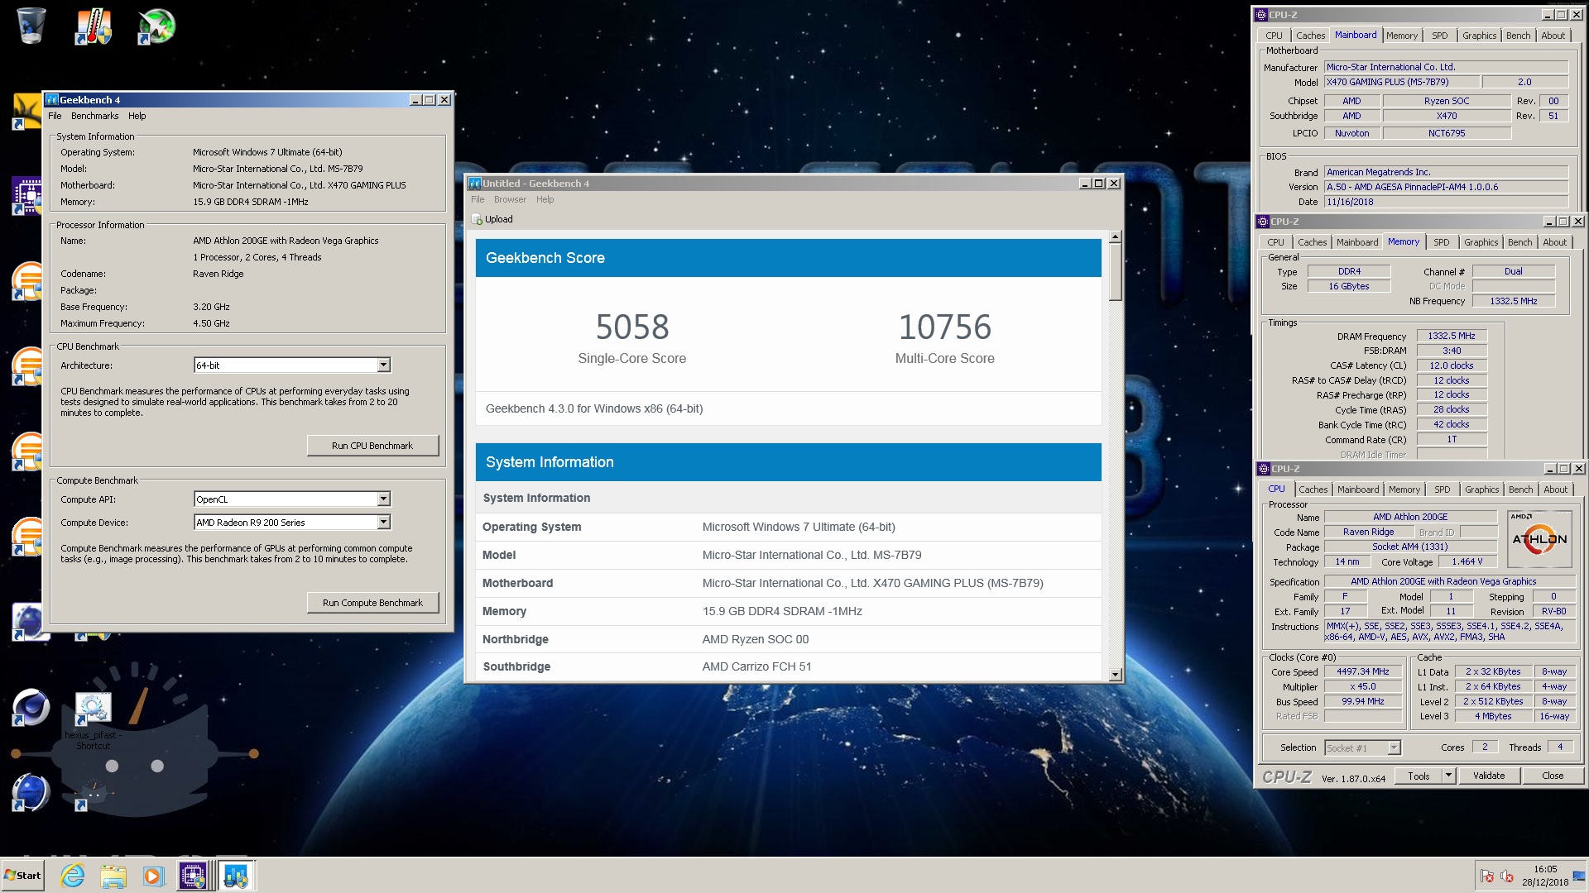
Task: Click the results window scrollbar up arrow
Action: click(x=1116, y=237)
